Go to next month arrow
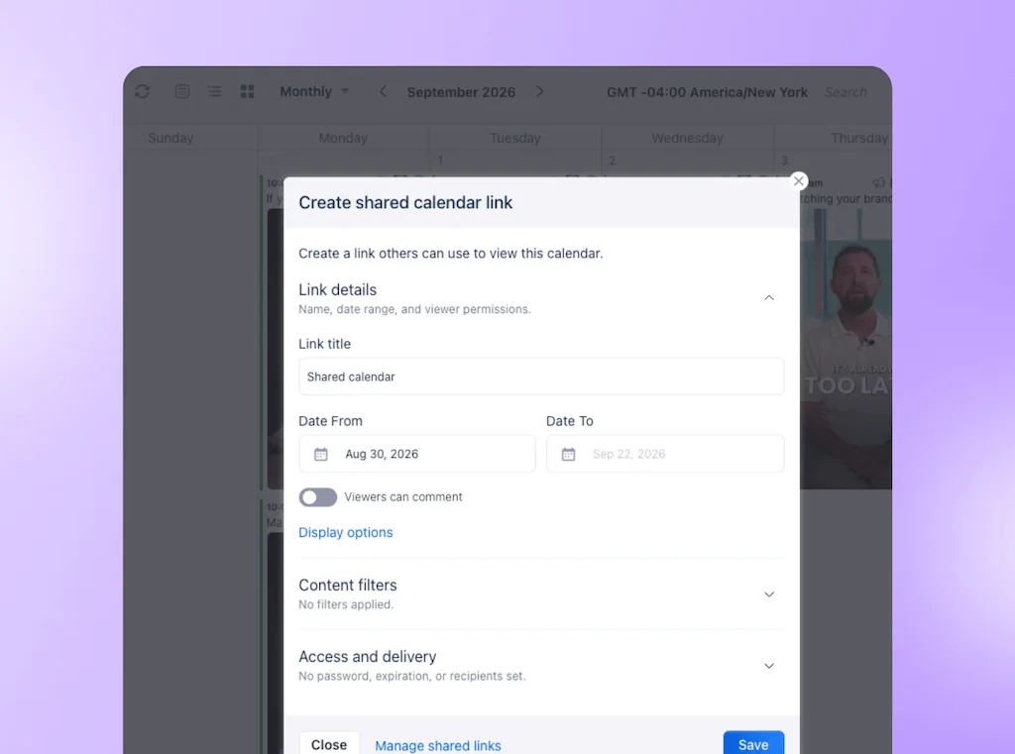Screen dimensions: 1015x754 [540, 91]
